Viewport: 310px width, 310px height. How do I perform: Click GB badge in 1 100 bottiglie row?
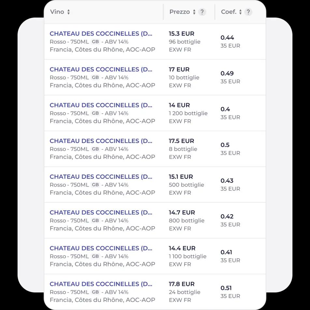pyautogui.click(x=95, y=256)
